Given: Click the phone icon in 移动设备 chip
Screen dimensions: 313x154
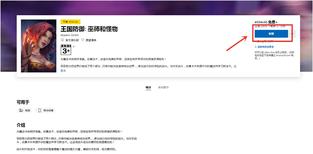Looking at the screenshot, I should coord(39,110).
